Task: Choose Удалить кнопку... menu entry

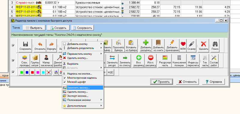Action: [83, 58]
